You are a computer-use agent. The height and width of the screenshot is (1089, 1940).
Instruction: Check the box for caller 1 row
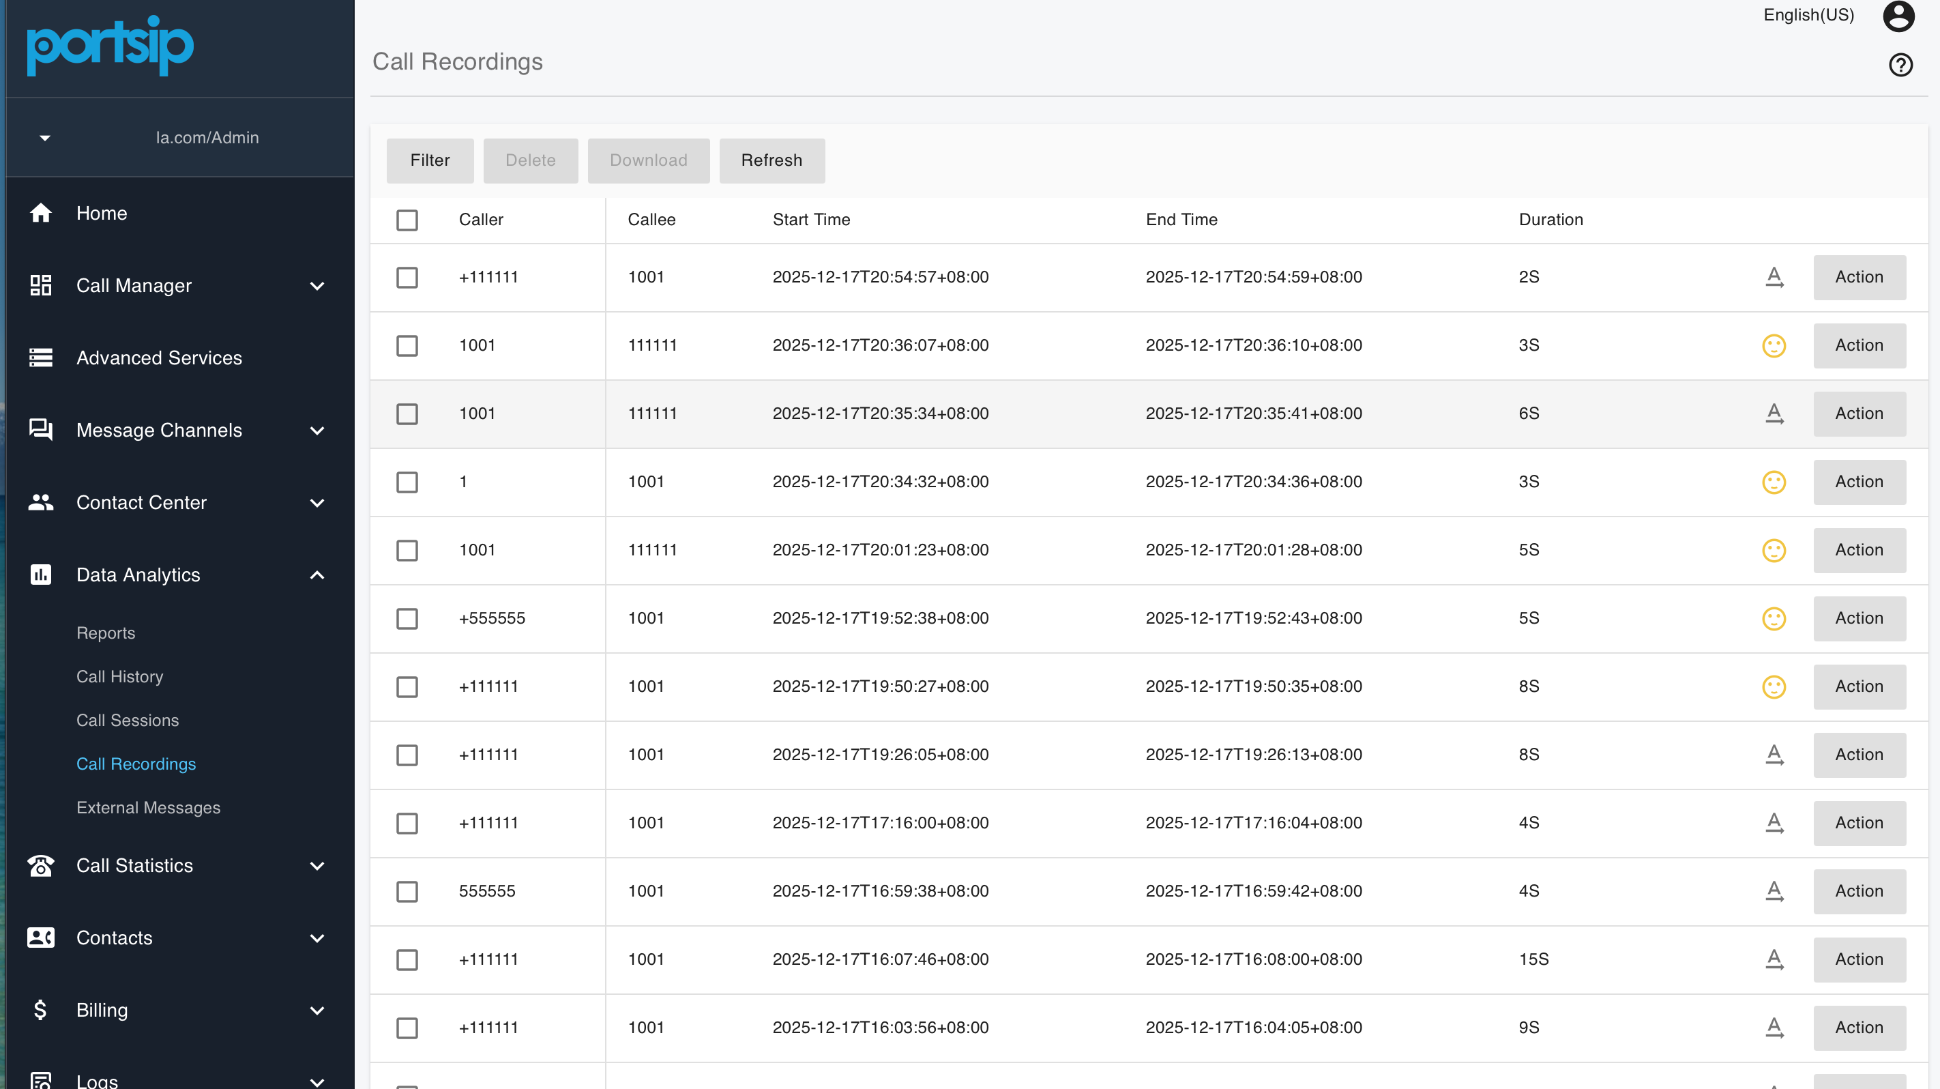tap(407, 482)
